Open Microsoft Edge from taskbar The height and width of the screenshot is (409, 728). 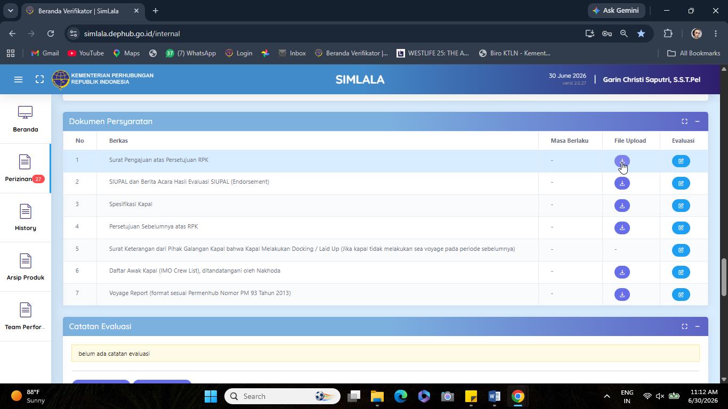401,396
